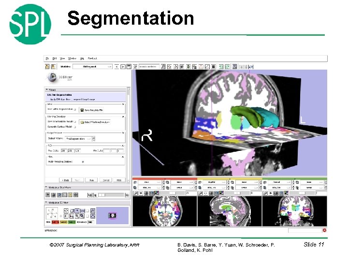Screen dimensions: 348x261
Task: Click the first load scene toolbar icon
Action: pos(47,66)
